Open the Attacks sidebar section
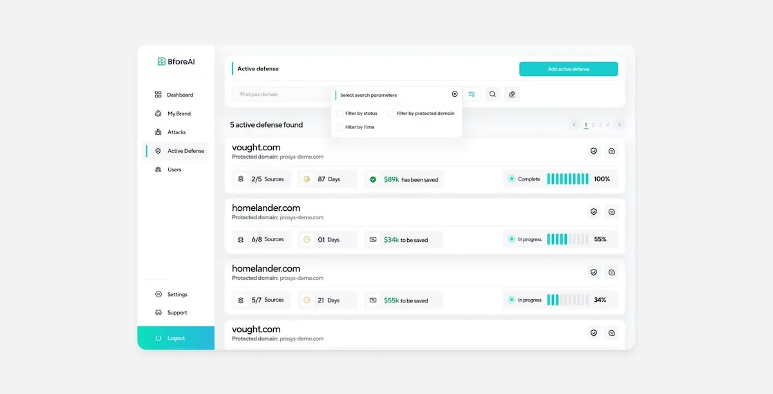The height and width of the screenshot is (394, 773). click(x=177, y=132)
